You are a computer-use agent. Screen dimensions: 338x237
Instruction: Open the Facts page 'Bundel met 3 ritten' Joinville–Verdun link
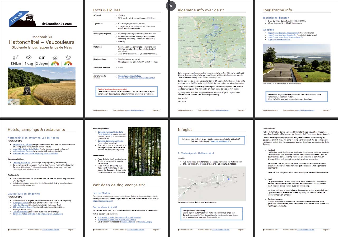point(137,78)
